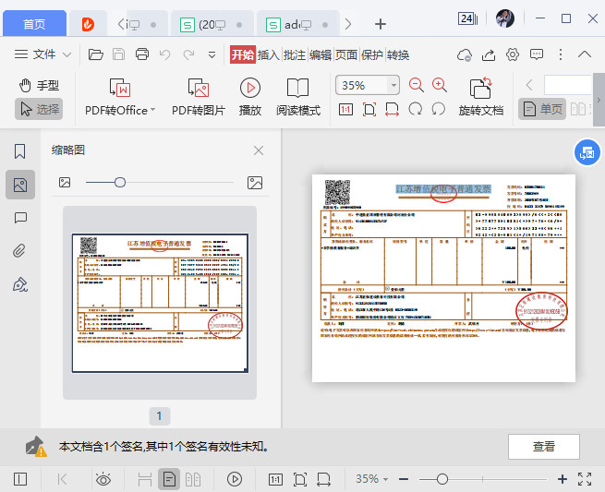605x492 pixels.
Task: Open the attachments panel (paperclip icon)
Action: point(19,251)
